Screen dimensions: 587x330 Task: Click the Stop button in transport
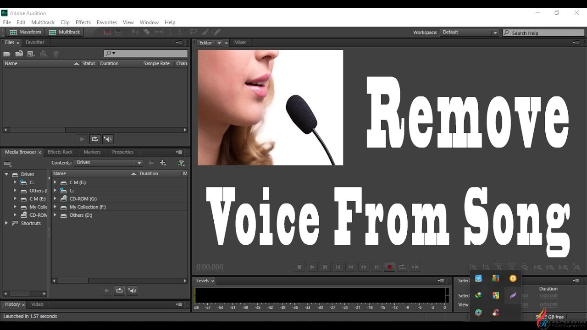299,267
